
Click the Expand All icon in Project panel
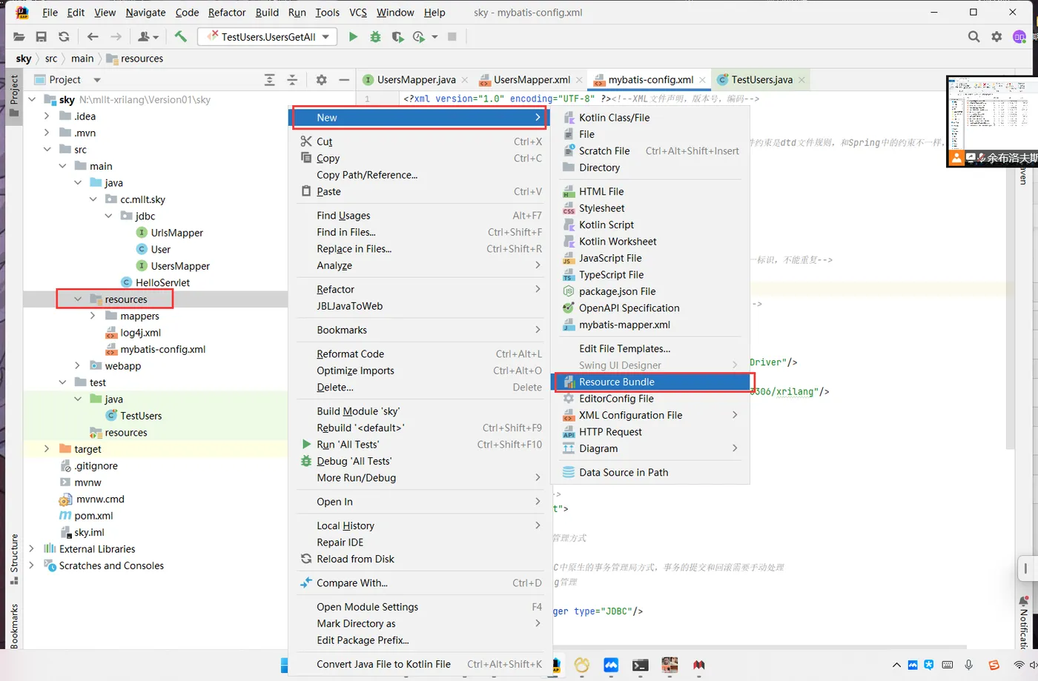point(270,79)
